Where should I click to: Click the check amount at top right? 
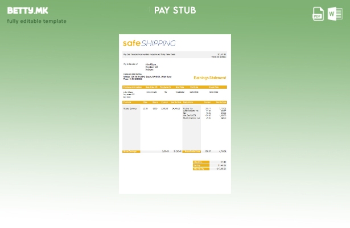tap(221, 55)
